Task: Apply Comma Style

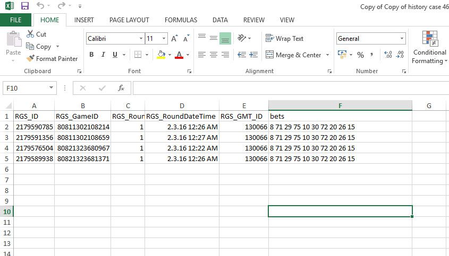Action: coord(371,55)
